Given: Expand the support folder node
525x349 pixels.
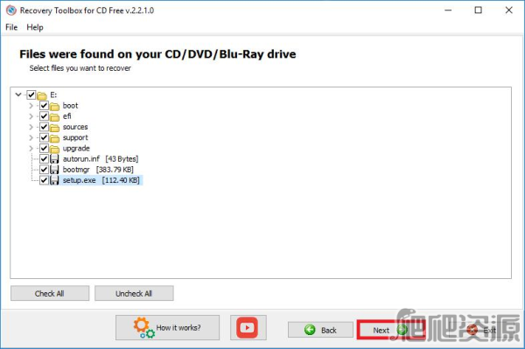Looking at the screenshot, I should pos(31,138).
